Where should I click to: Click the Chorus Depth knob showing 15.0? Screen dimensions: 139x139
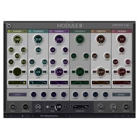59,39
